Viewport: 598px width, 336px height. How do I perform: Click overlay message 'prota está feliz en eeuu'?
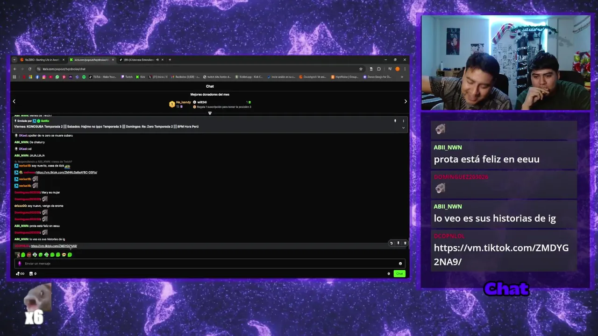click(x=486, y=159)
